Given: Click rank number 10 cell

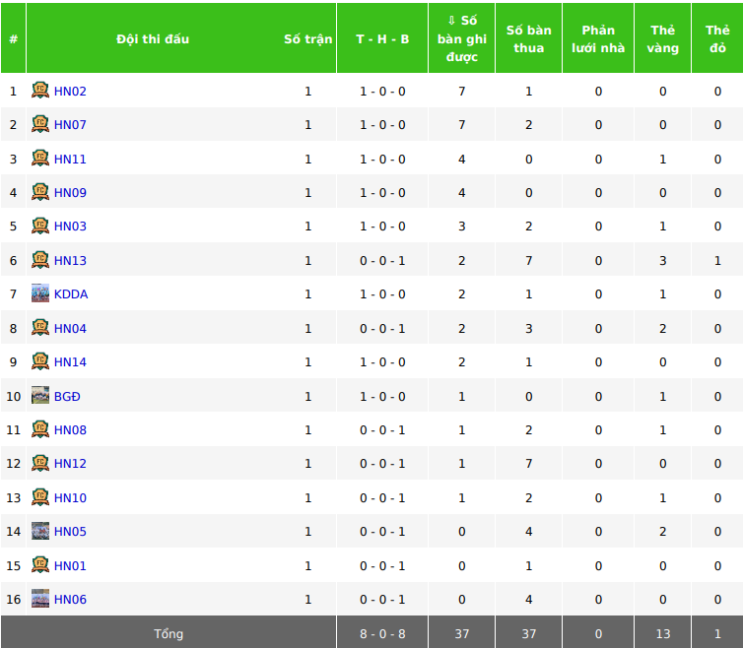Looking at the screenshot, I should point(13,397).
